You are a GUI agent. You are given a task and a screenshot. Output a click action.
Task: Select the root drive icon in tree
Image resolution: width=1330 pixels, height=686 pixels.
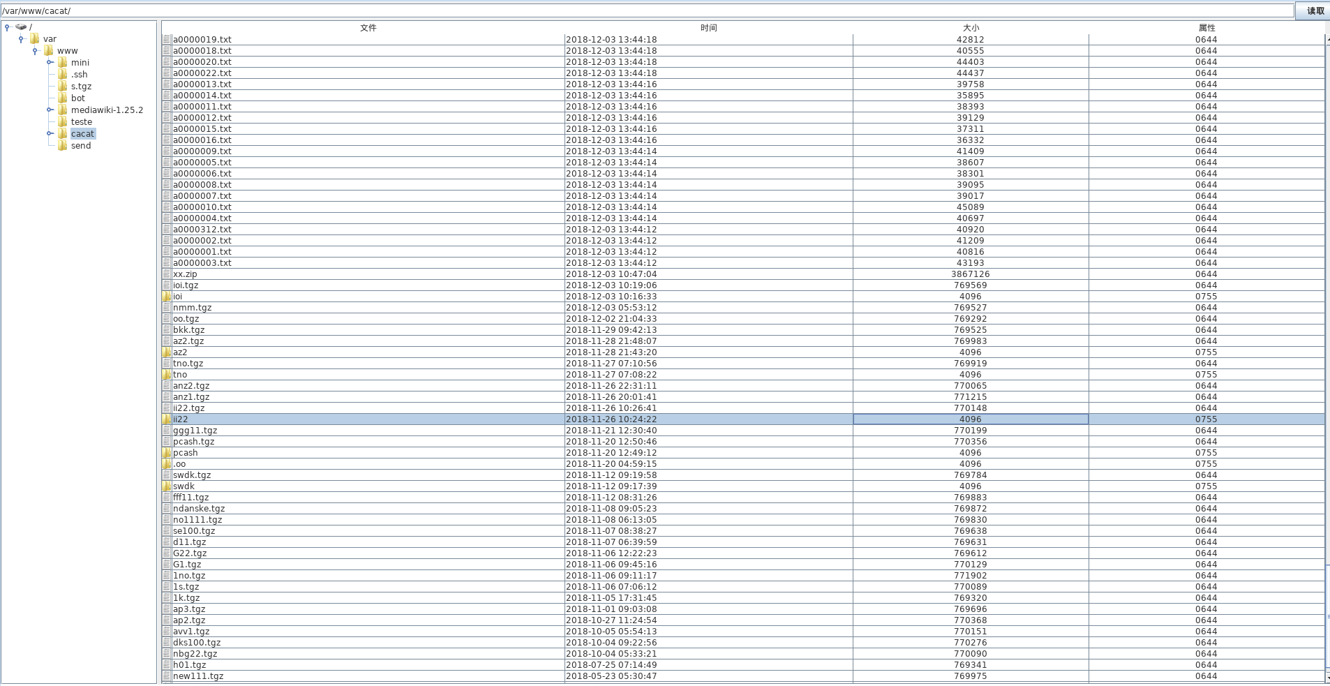[21, 27]
